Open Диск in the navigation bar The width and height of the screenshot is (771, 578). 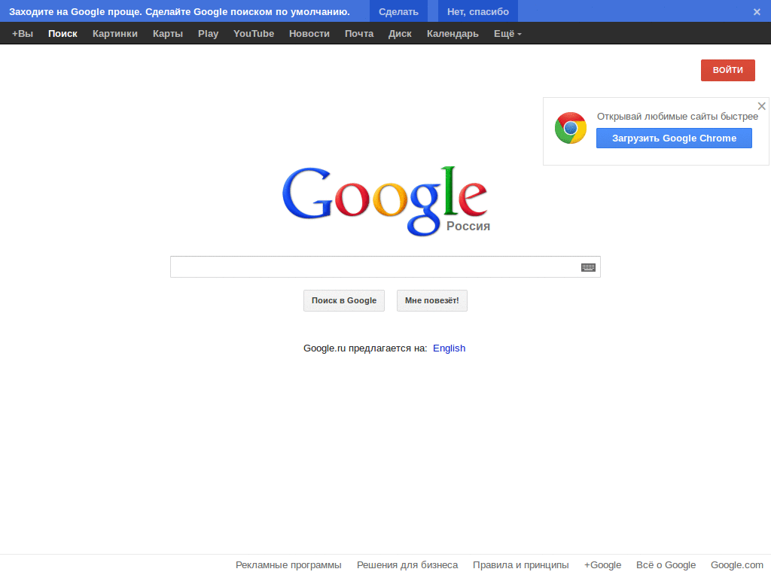click(x=400, y=34)
